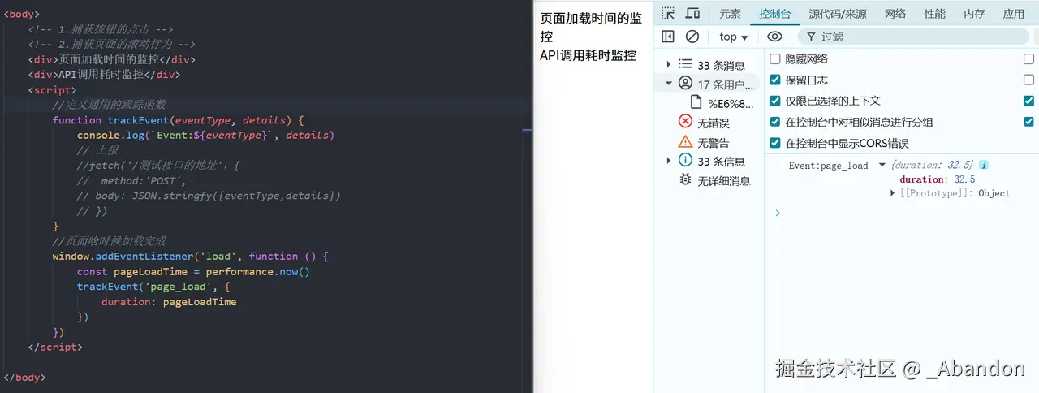This screenshot has width=1039, height=393.
Task: Uncheck 在控制台中对相似消息进行分组 checkbox
Action: click(775, 122)
